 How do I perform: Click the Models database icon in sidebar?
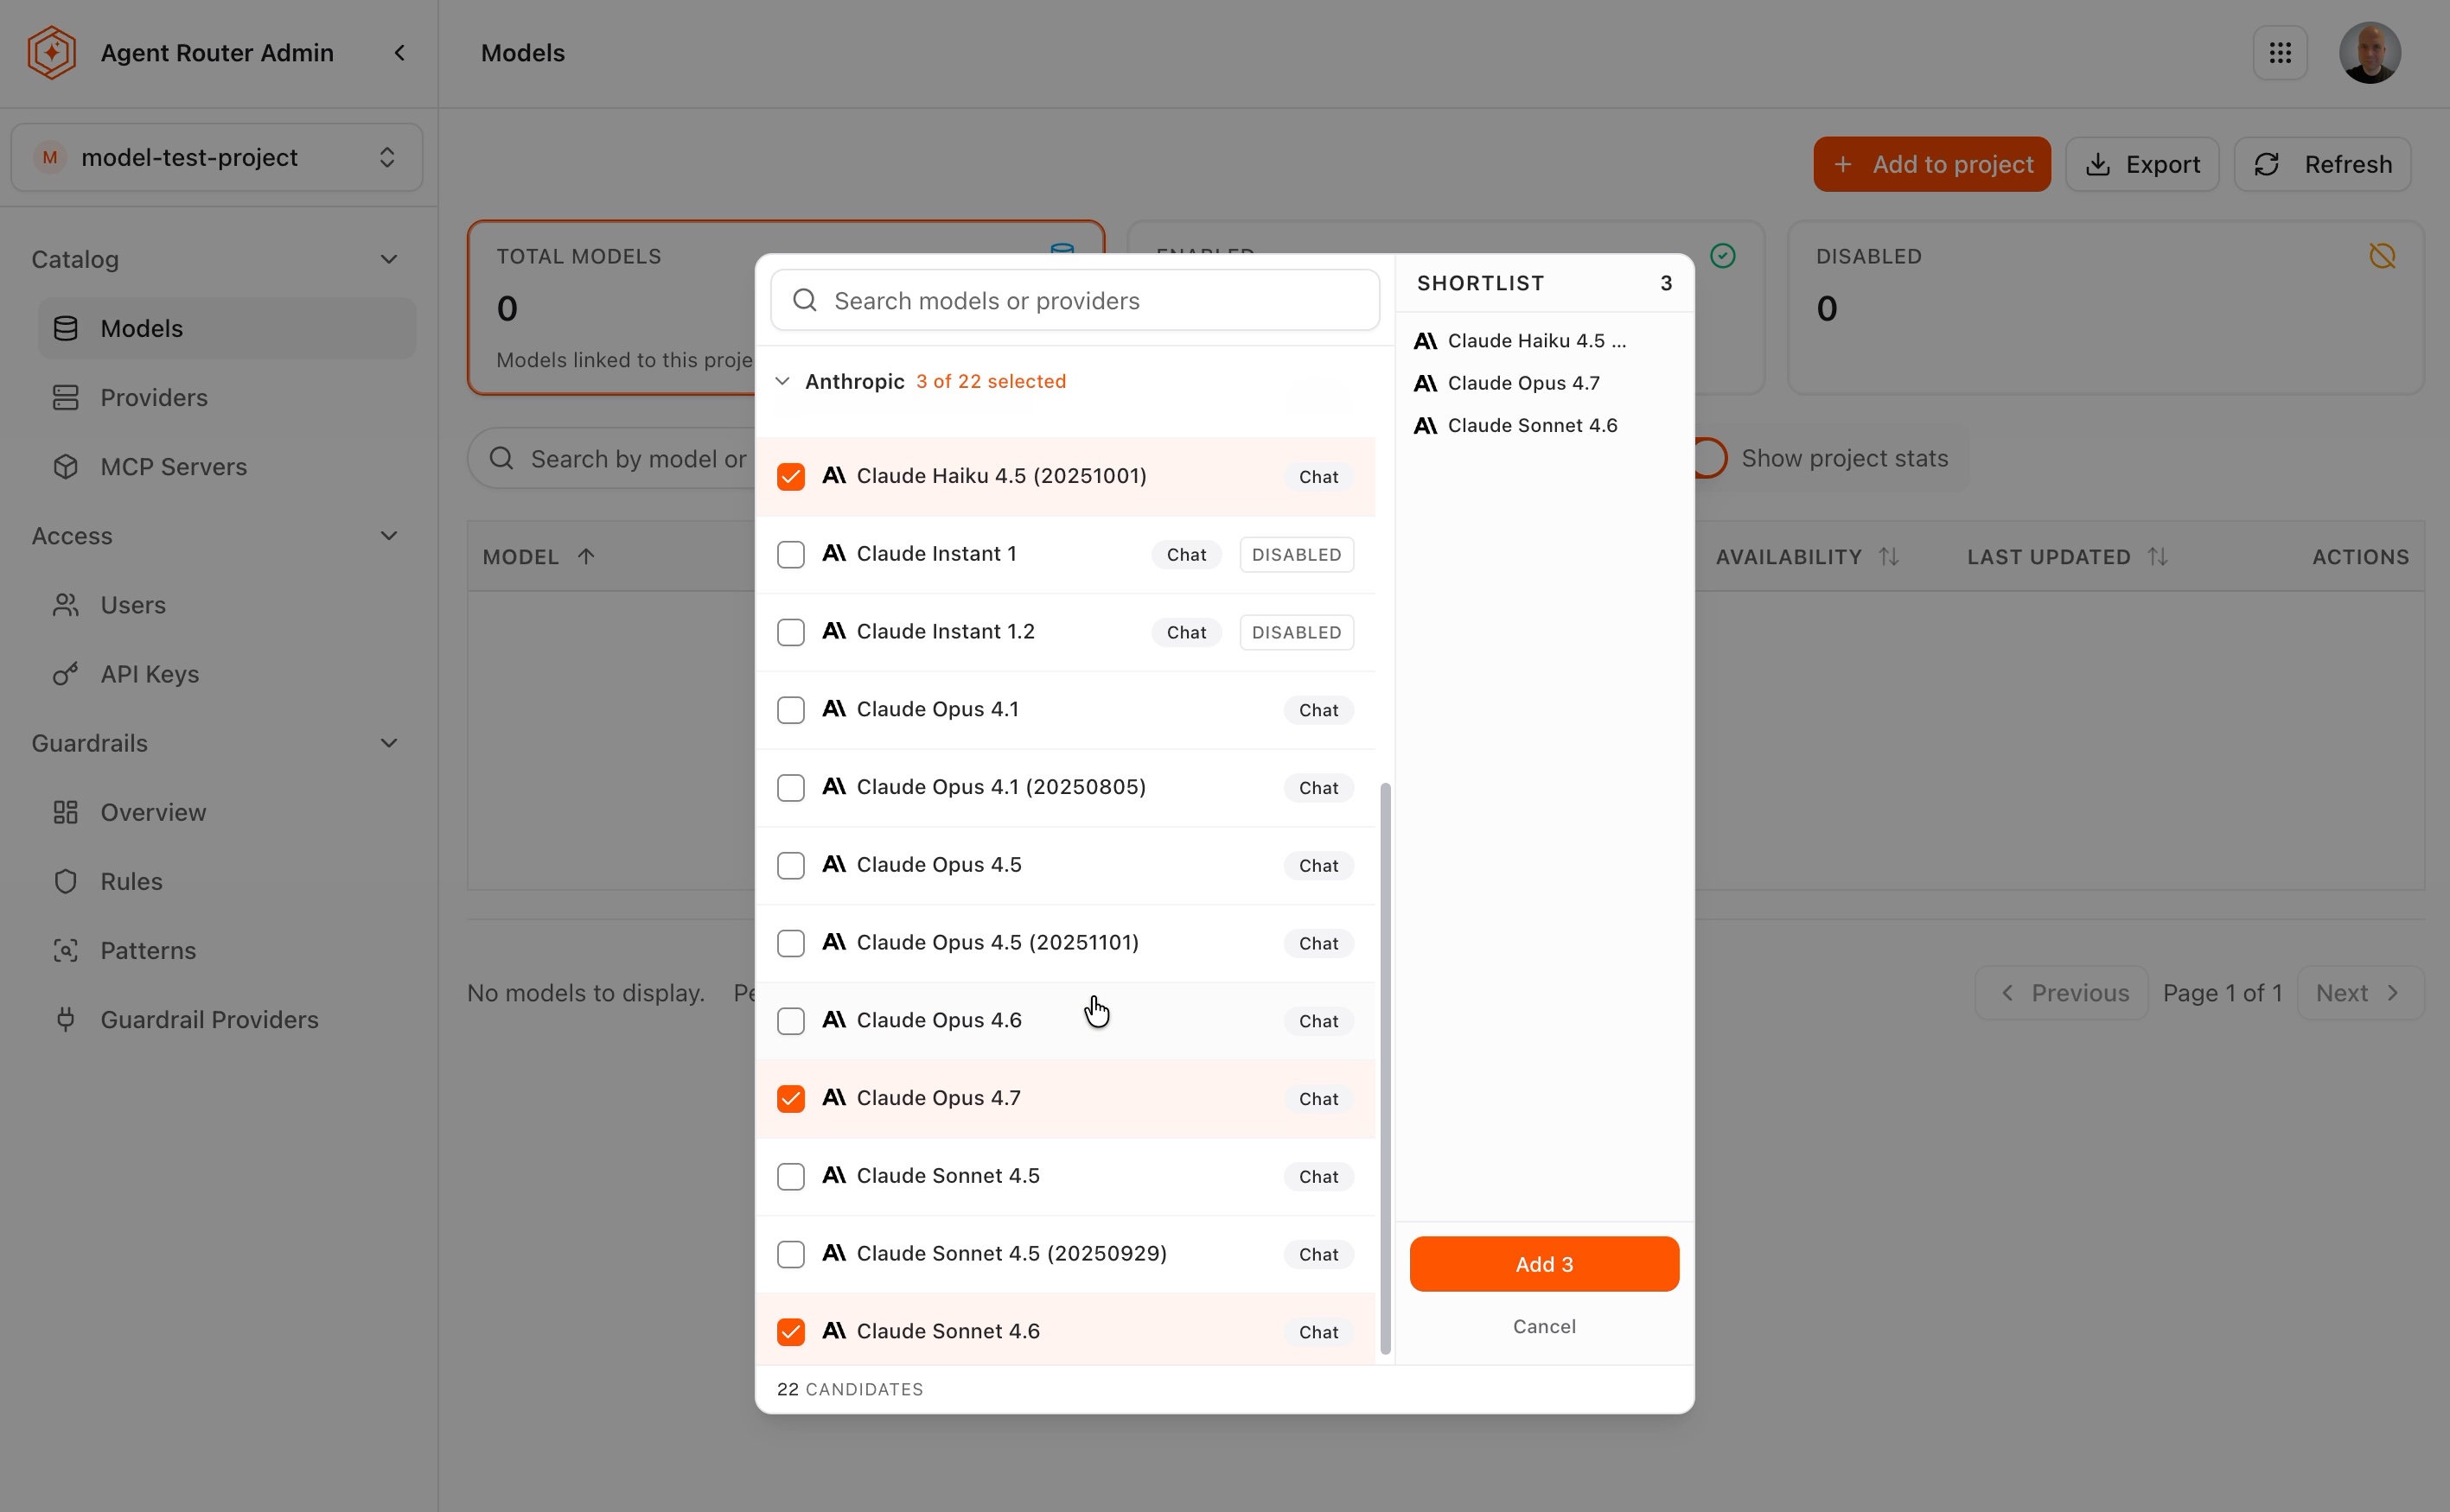[x=66, y=328]
